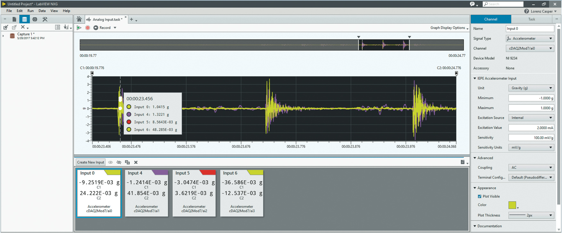Open the Coupling AC dropdown

pos(531,167)
